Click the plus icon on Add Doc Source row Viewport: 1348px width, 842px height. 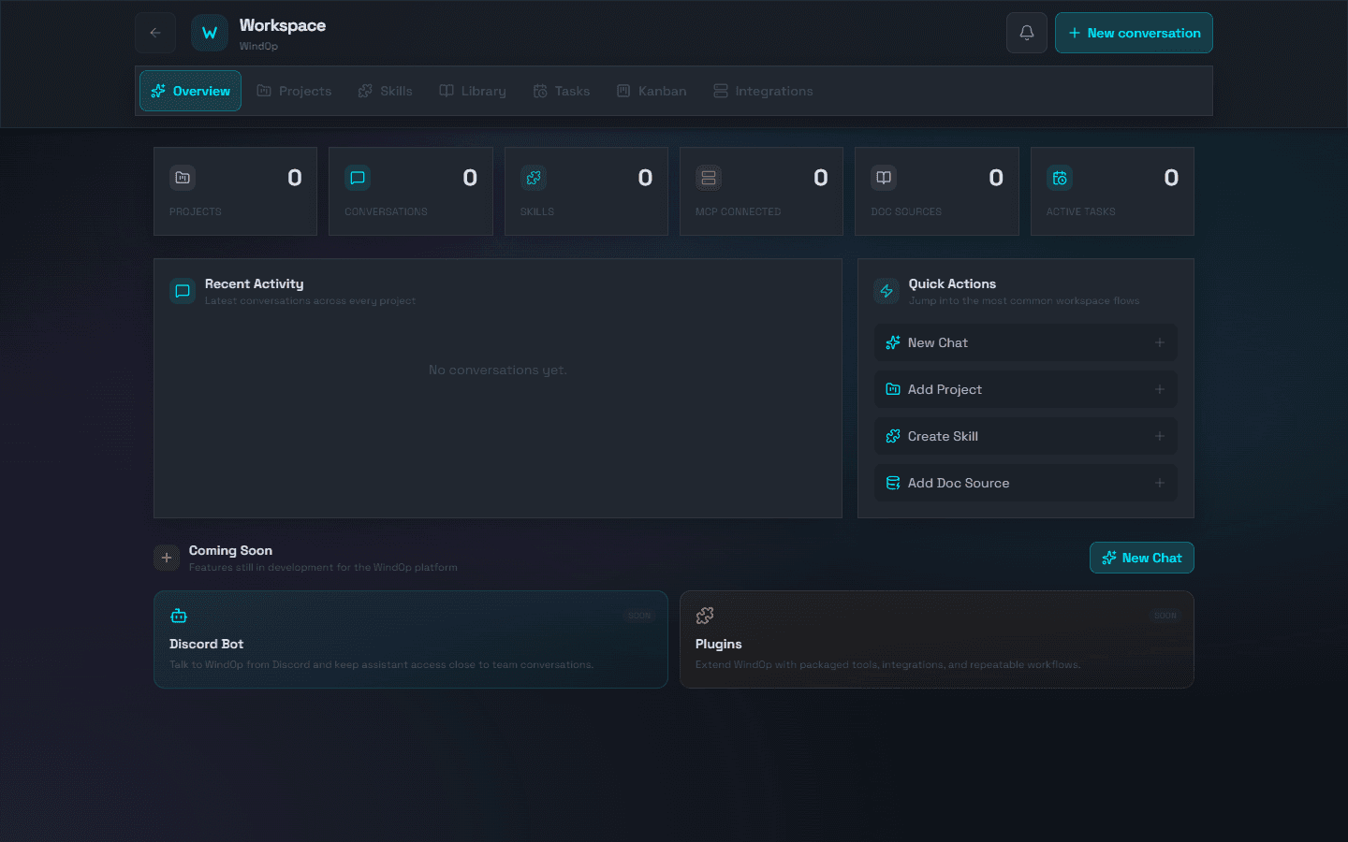(1160, 483)
